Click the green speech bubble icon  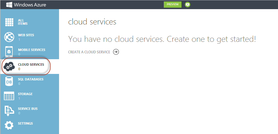click(x=187, y=5)
